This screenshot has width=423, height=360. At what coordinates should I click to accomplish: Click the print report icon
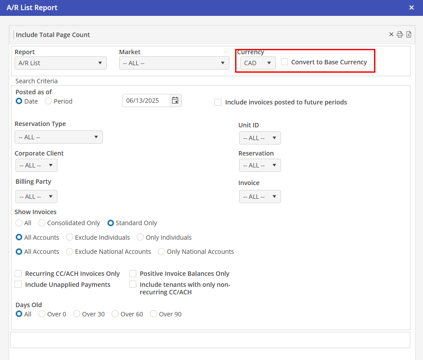pyautogui.click(x=400, y=34)
